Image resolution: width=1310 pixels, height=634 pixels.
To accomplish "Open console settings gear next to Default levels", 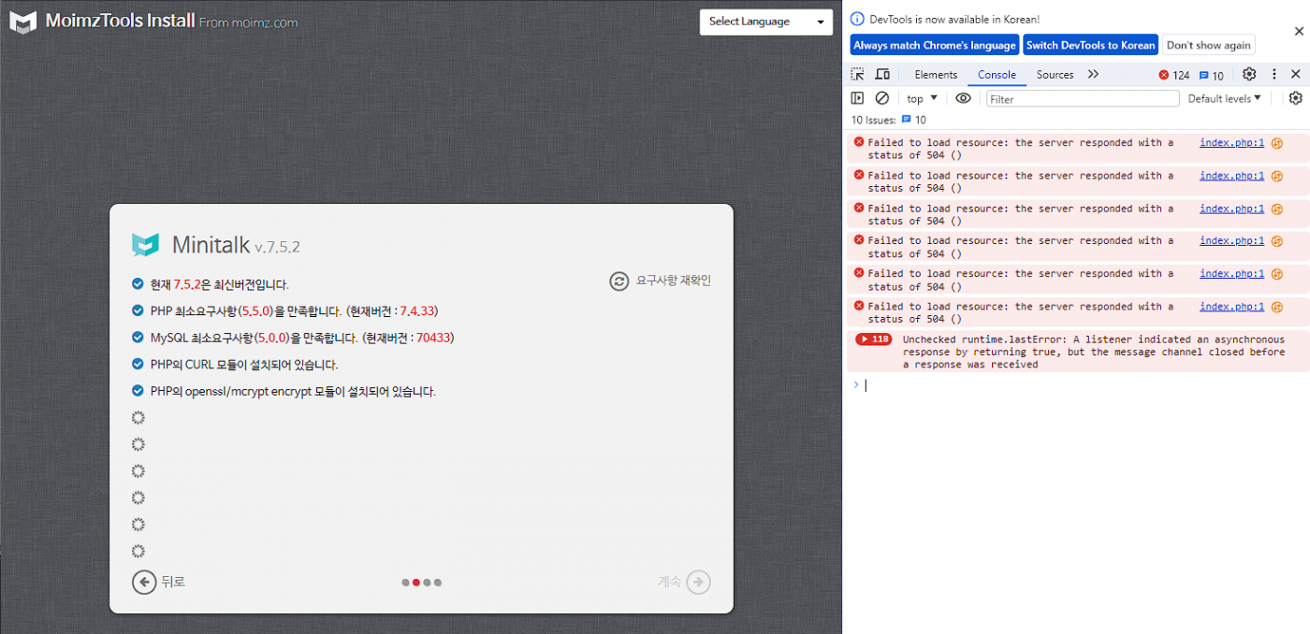I will coord(1296,98).
